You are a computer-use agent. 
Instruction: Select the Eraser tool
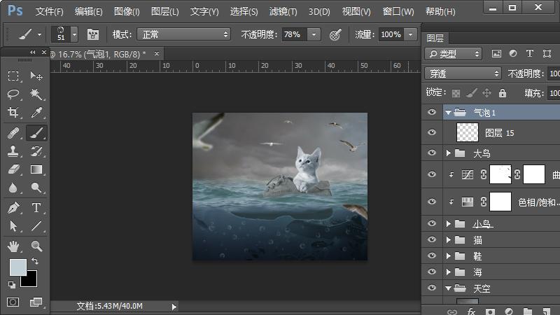coord(13,169)
